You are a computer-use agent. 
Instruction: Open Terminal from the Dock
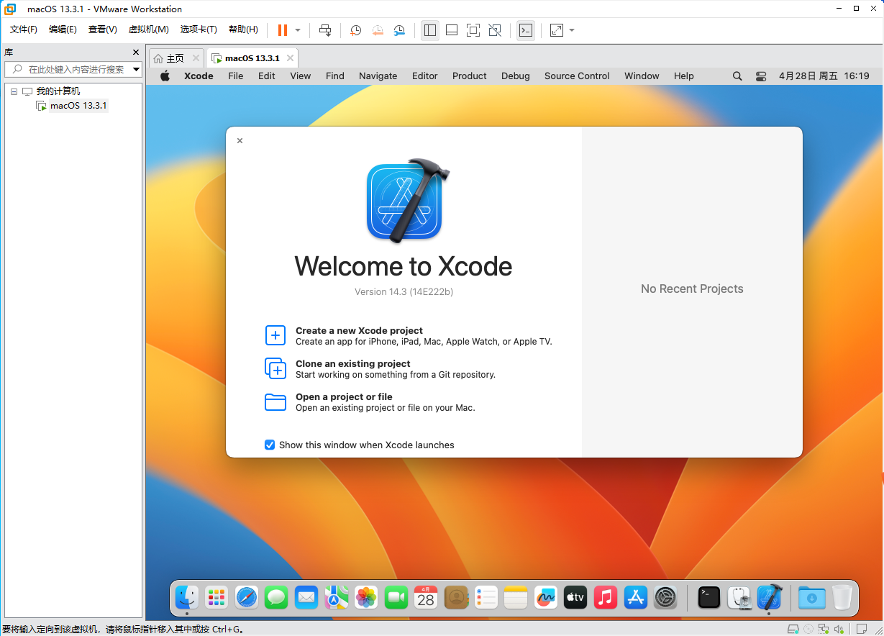point(708,597)
